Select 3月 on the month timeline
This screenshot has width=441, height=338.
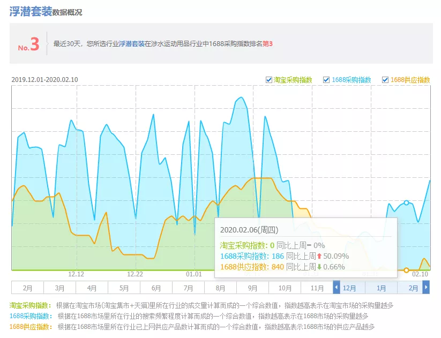[59, 288]
